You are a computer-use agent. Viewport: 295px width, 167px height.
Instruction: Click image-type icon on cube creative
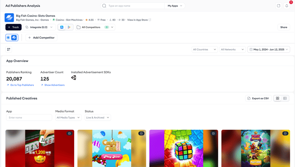click(x=214, y=133)
